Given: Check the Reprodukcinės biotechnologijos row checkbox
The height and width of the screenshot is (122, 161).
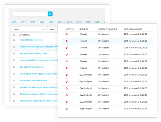Looking at the screenshot, I should click(x=14, y=101).
